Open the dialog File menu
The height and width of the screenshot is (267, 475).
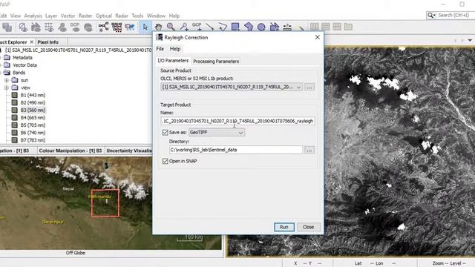click(x=160, y=49)
